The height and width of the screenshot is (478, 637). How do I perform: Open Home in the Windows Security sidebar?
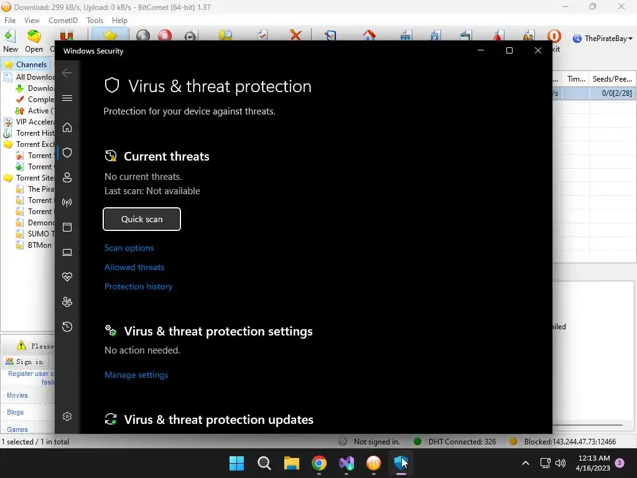pos(67,128)
